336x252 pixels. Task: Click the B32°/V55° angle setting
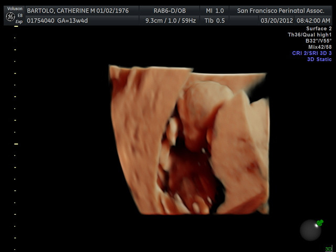point(318,41)
